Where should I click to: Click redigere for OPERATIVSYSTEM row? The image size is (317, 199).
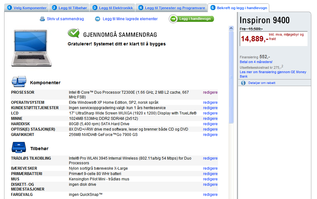[x=210, y=102]
